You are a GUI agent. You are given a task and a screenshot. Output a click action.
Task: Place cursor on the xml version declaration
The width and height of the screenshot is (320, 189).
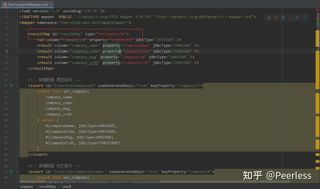tap(62, 11)
